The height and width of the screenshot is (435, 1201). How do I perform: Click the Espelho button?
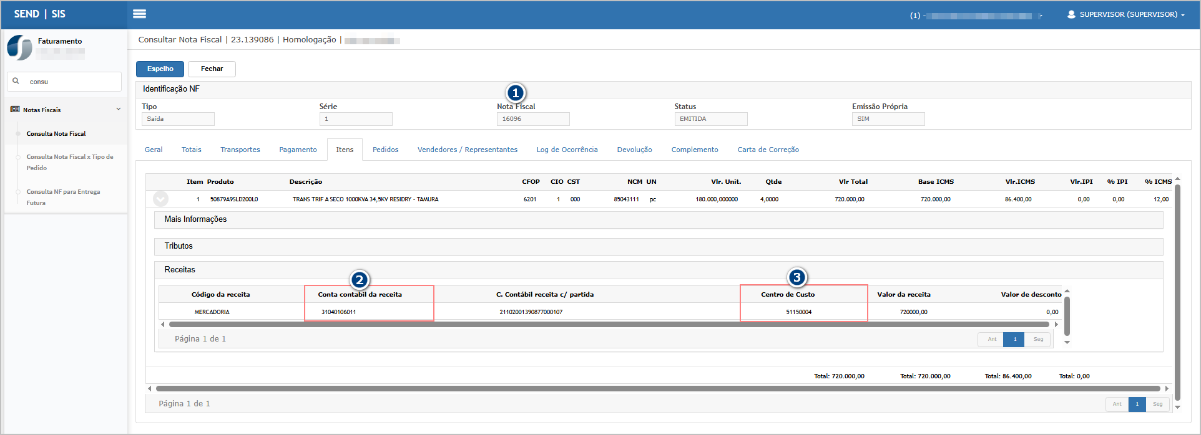[x=160, y=69]
